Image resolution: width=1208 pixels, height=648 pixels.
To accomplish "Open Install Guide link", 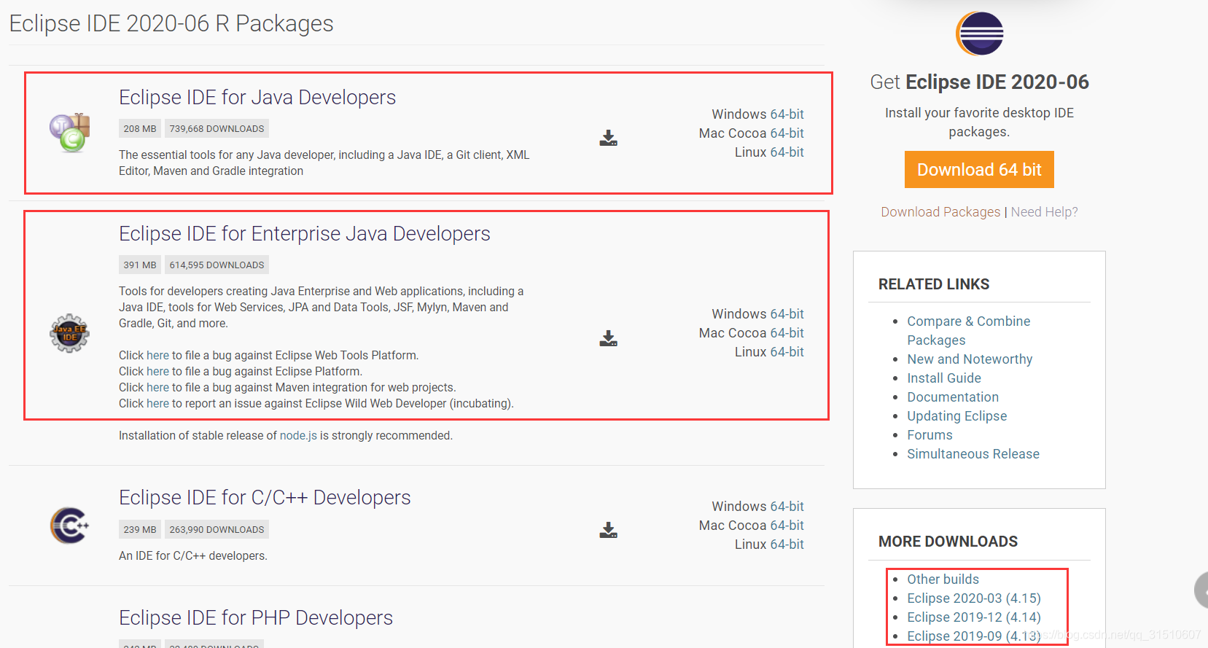I will tap(944, 378).
